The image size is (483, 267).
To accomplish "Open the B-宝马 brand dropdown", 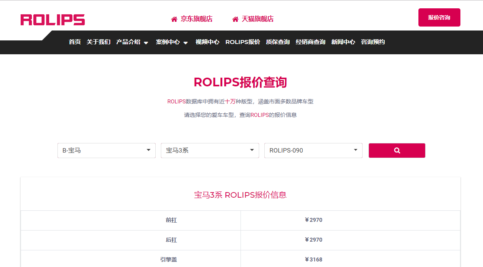I will pyautogui.click(x=106, y=151).
